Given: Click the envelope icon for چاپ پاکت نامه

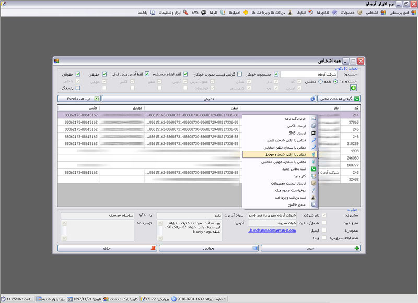Looking at the screenshot, I should [x=313, y=119].
